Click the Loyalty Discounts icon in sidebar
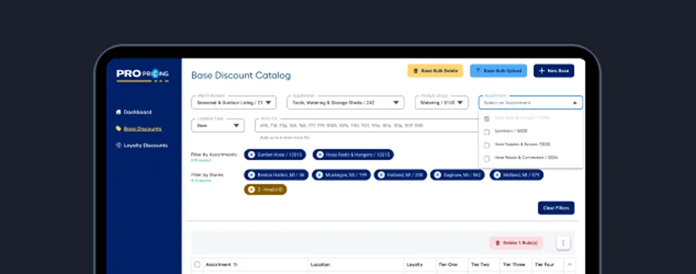 click(118, 145)
